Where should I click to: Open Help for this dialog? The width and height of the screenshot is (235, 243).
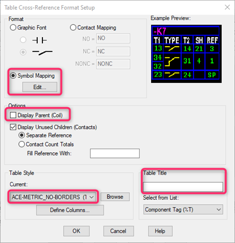click(160, 231)
